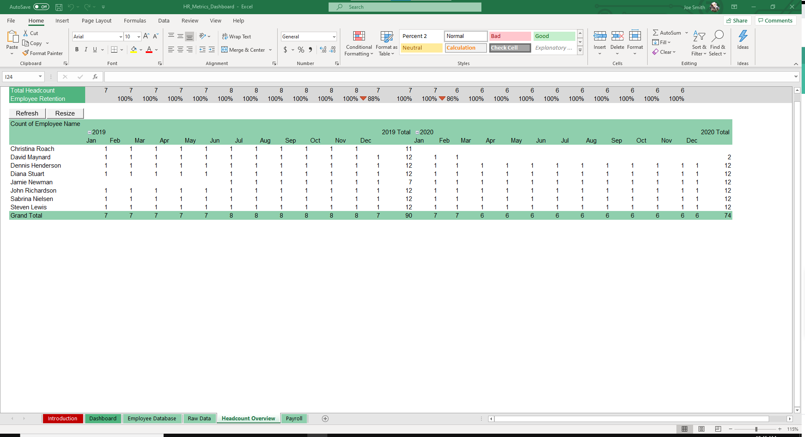
Task: Switch to Page Layout view in status bar
Action: coord(701,429)
